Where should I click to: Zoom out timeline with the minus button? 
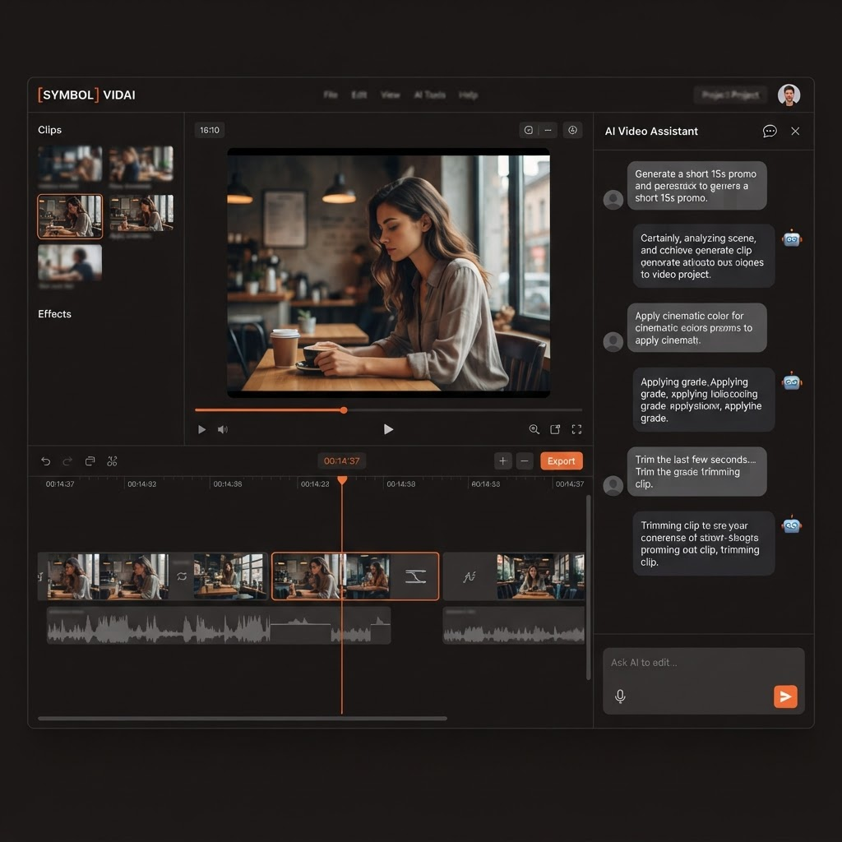[525, 460]
